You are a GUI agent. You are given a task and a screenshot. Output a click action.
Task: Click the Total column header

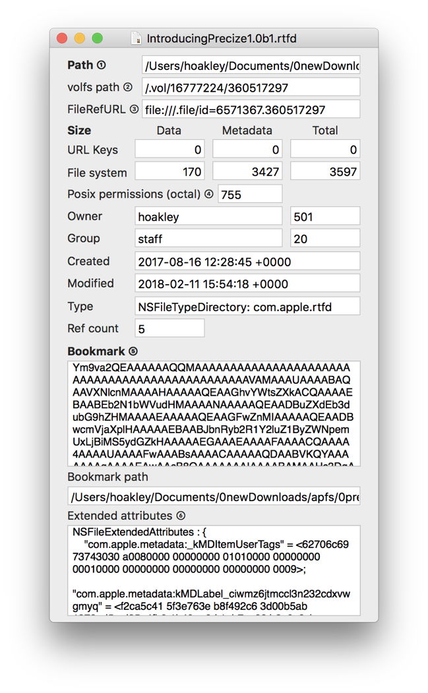point(325,131)
